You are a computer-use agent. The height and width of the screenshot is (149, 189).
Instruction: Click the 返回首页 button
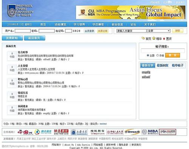pyautogui.click(x=34, y=38)
